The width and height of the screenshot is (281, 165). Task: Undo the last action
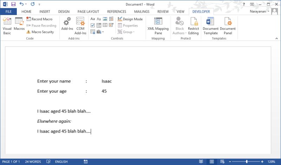[21, 4]
